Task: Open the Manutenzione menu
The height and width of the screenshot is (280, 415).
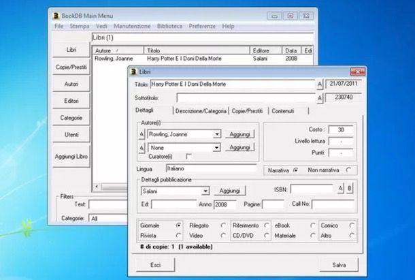Action: click(132, 27)
